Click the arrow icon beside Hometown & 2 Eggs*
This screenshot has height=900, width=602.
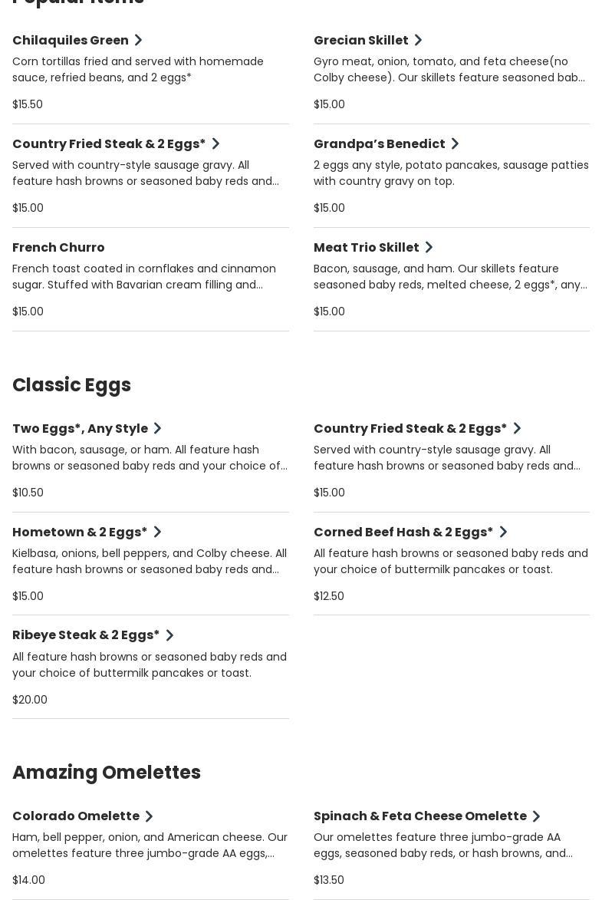pyautogui.click(x=157, y=532)
